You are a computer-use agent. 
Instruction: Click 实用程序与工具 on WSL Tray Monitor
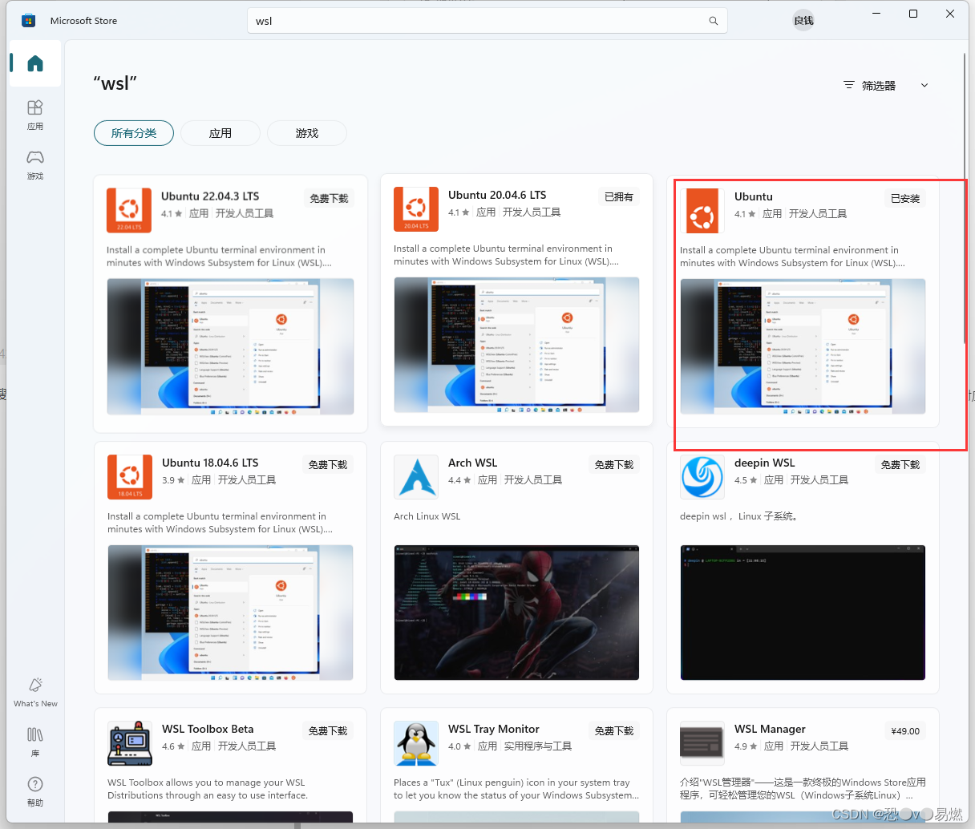538,746
